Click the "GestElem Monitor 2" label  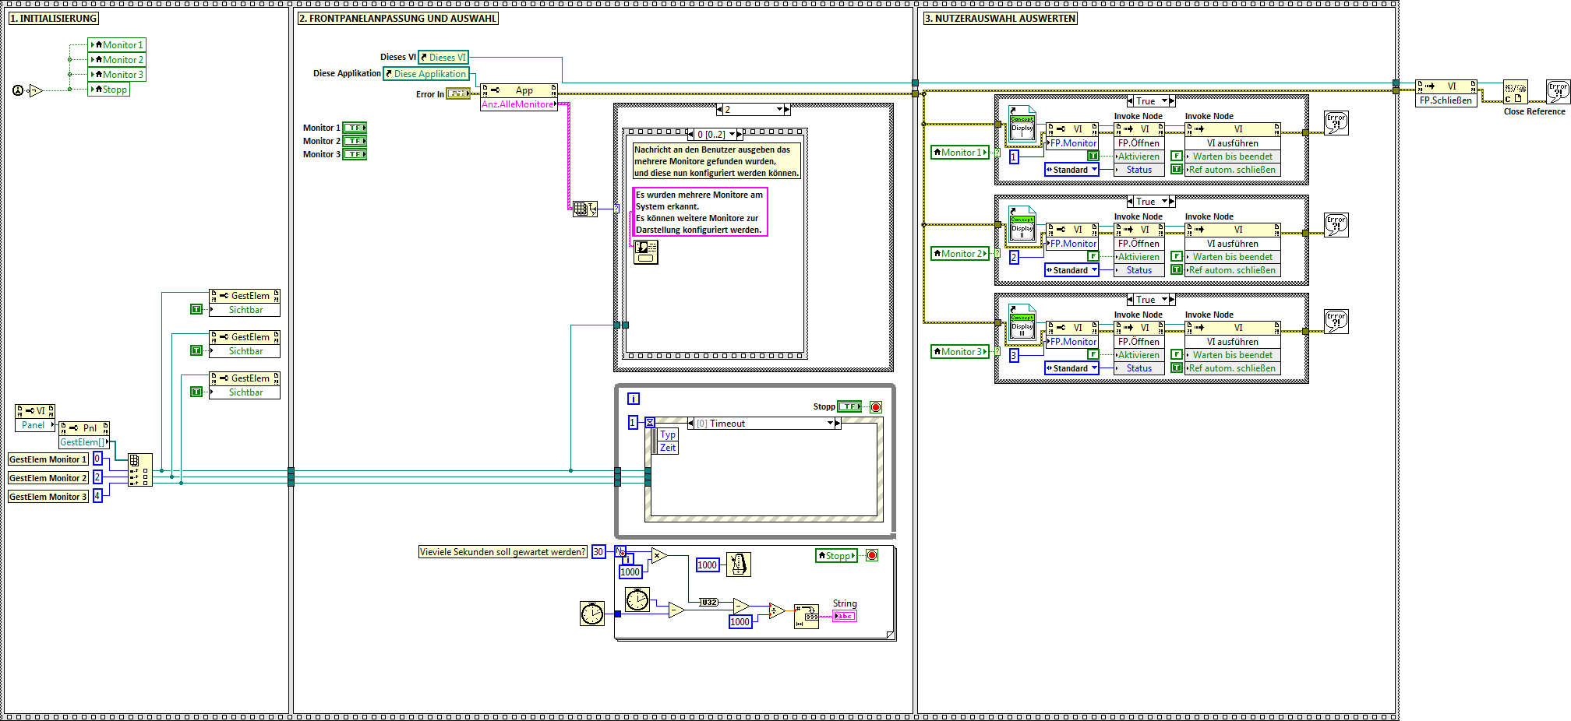click(48, 478)
